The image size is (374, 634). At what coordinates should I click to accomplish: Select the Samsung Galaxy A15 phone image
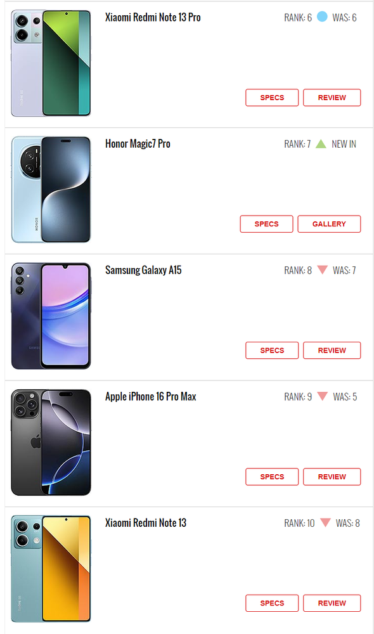click(x=51, y=316)
